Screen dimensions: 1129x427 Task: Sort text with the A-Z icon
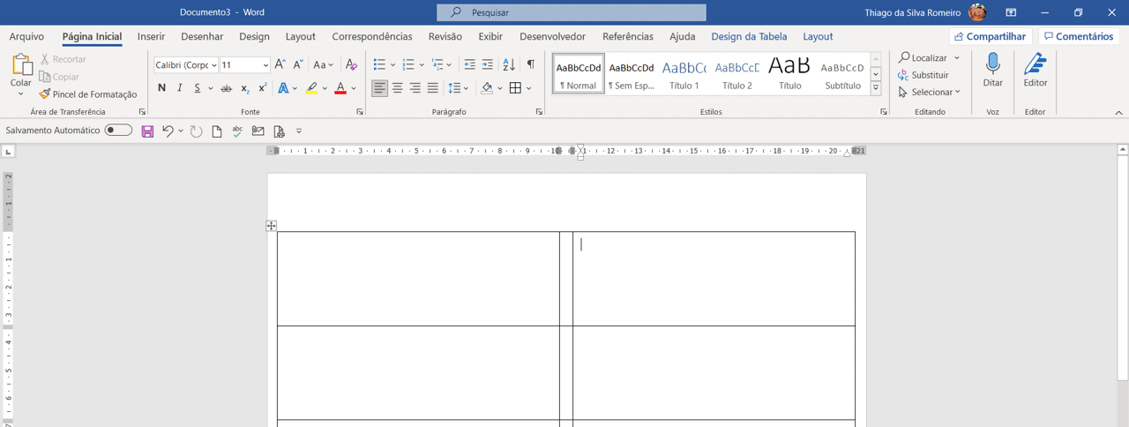point(509,64)
